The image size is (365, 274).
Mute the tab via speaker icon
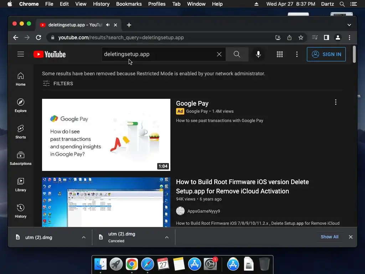pyautogui.click(x=108, y=25)
